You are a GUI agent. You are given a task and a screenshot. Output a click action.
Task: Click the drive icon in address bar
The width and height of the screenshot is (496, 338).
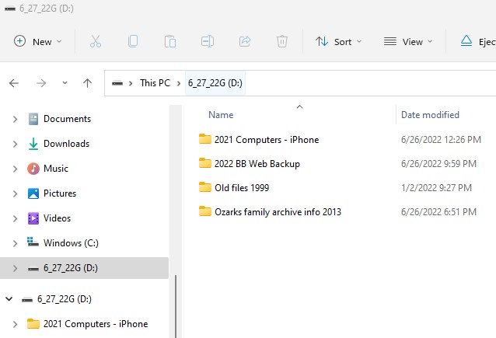(117, 83)
